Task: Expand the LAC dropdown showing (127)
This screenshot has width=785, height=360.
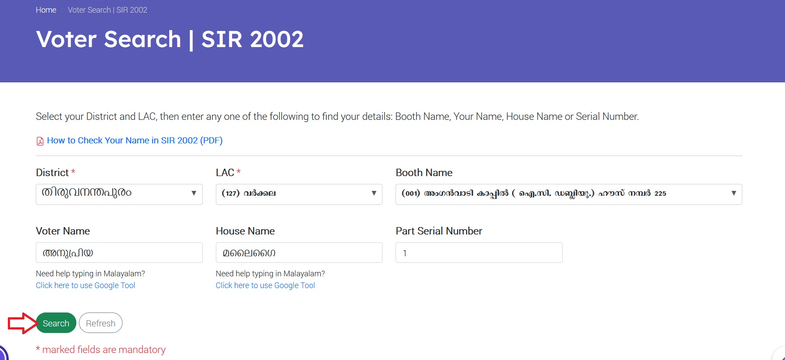Action: coord(299,194)
